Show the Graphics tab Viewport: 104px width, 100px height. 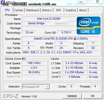click(71, 10)
